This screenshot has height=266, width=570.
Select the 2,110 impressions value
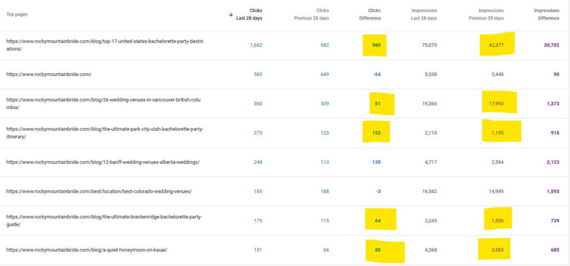pyautogui.click(x=431, y=133)
